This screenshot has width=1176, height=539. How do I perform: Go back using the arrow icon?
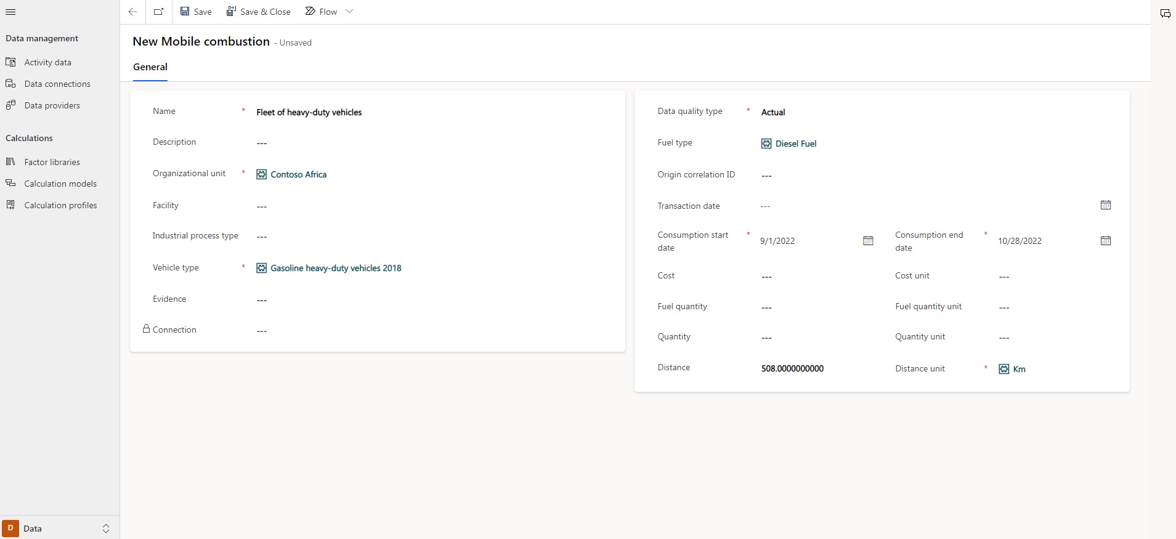[x=132, y=12]
